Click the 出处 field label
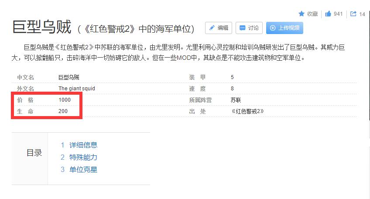The image size is (370, 199). pos(198,111)
